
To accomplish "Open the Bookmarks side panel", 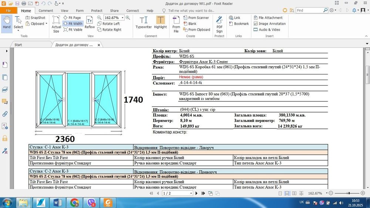I will point(5,65).
